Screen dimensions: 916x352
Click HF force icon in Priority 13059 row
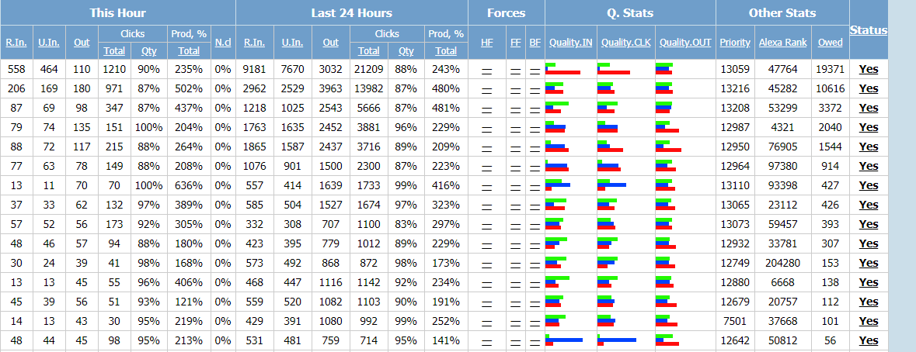point(486,71)
